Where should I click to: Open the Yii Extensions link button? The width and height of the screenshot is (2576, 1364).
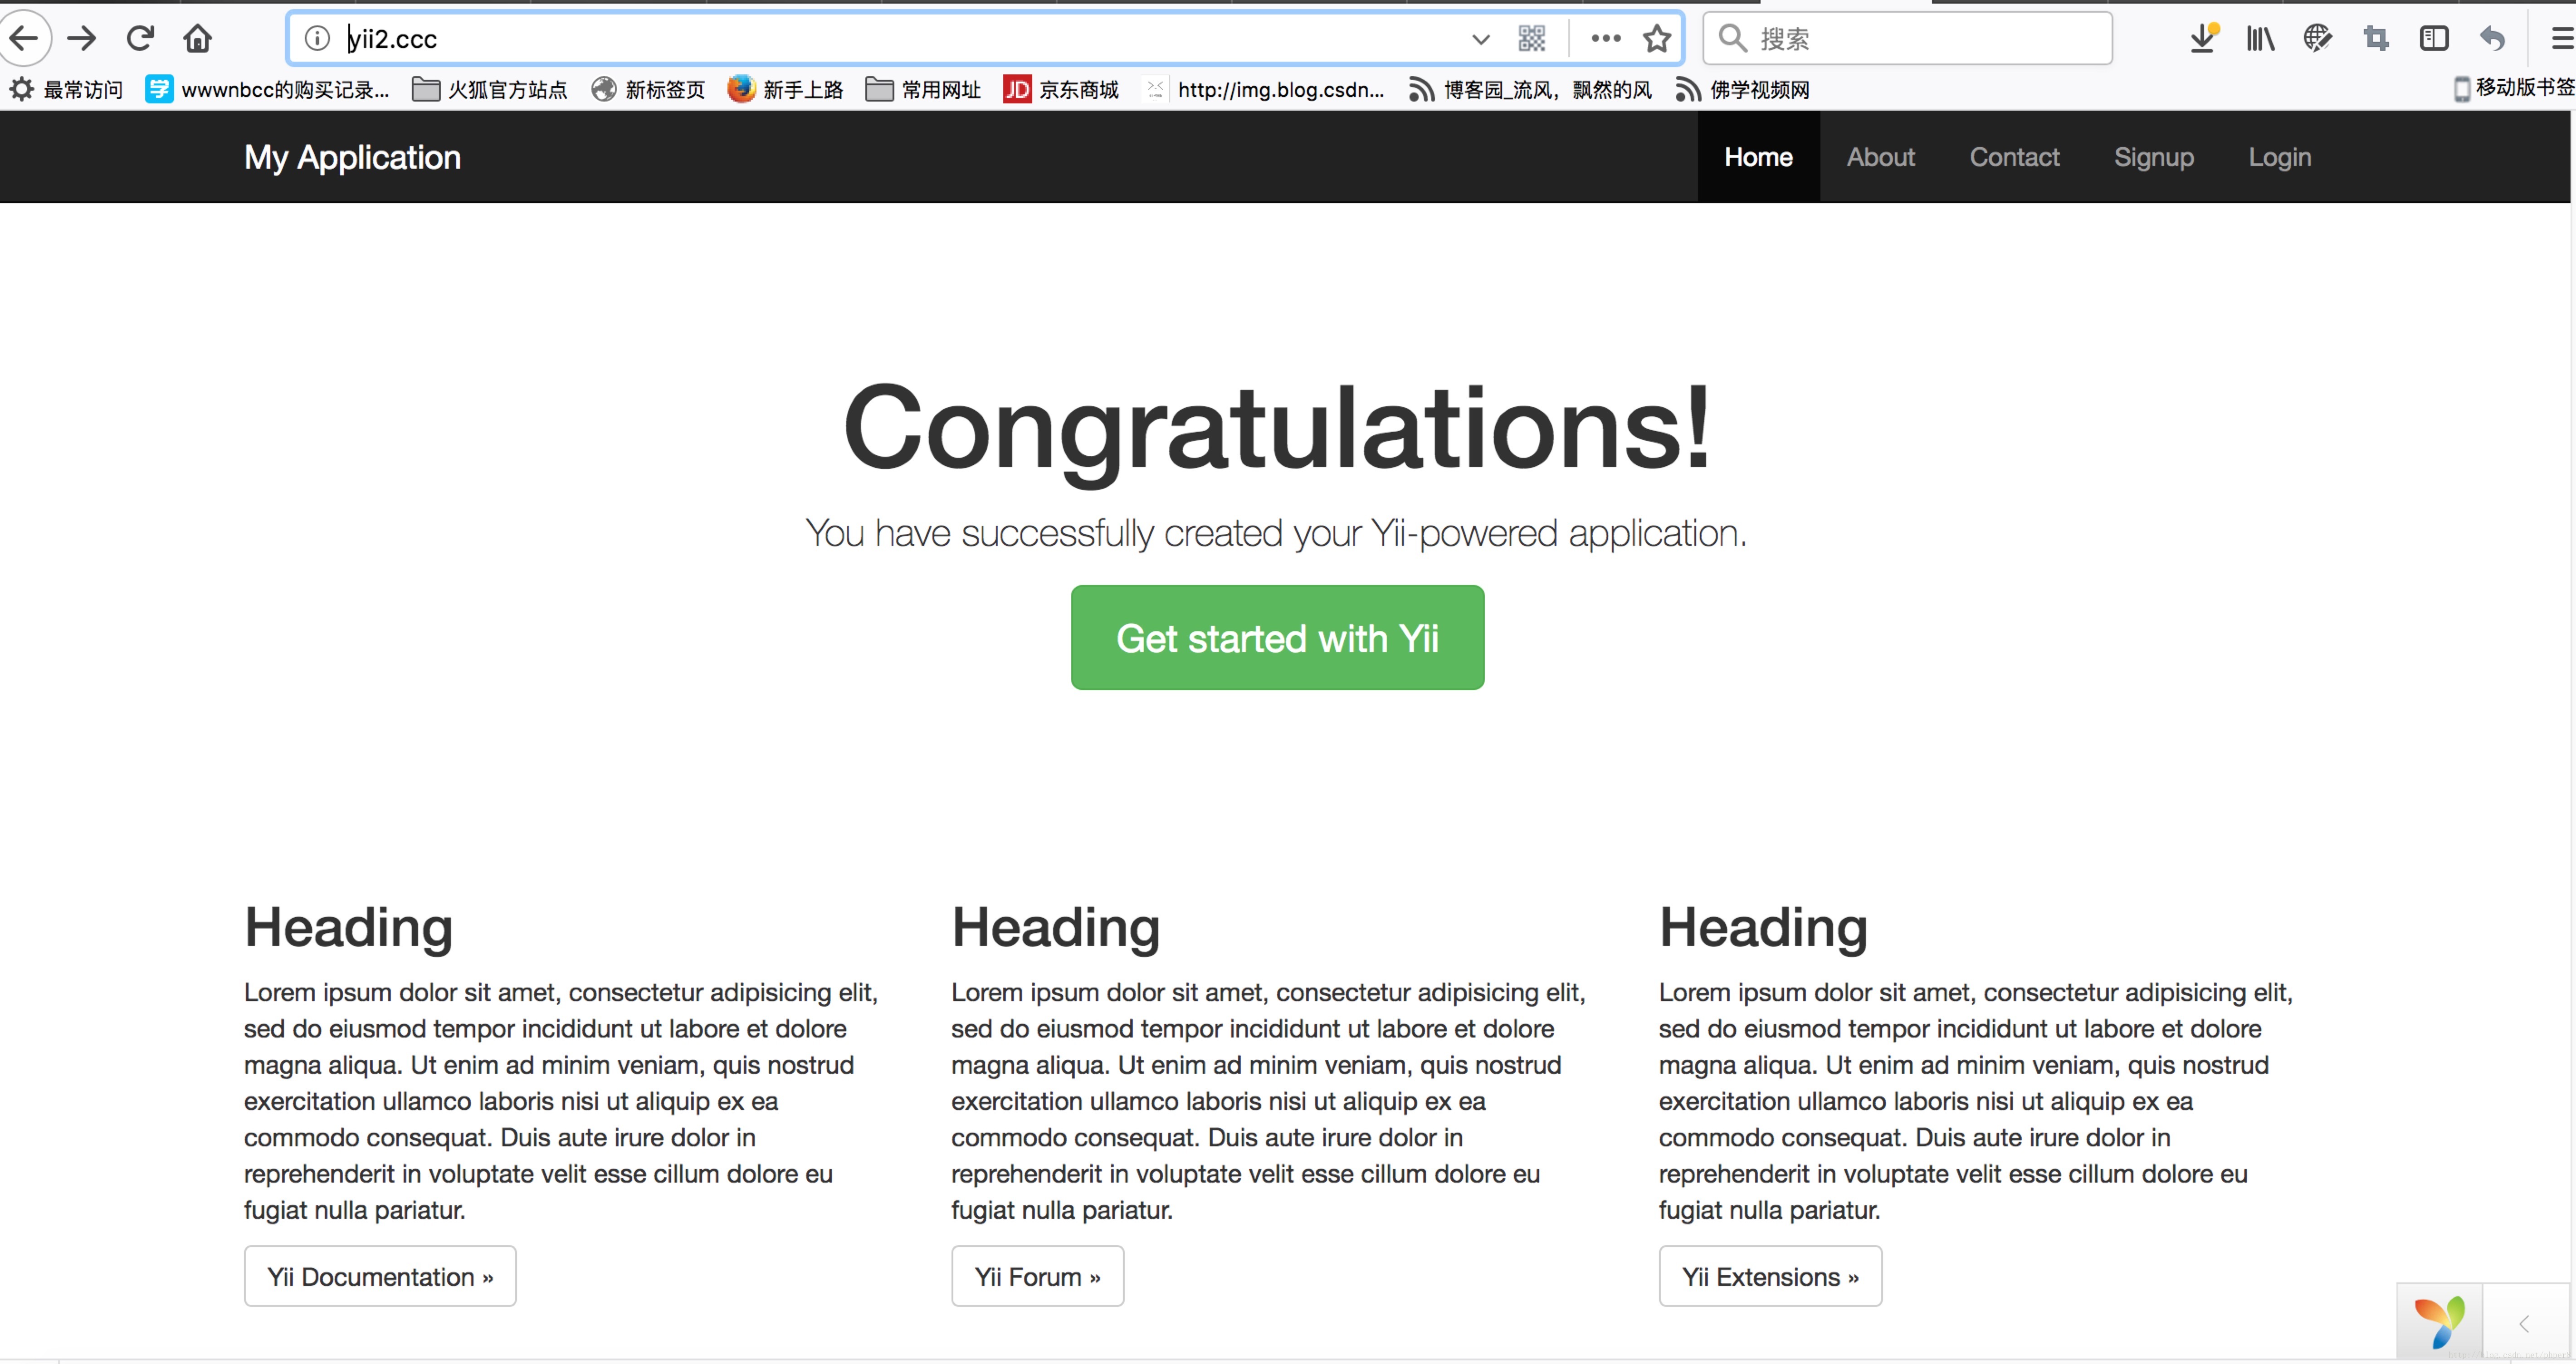click(x=1770, y=1276)
